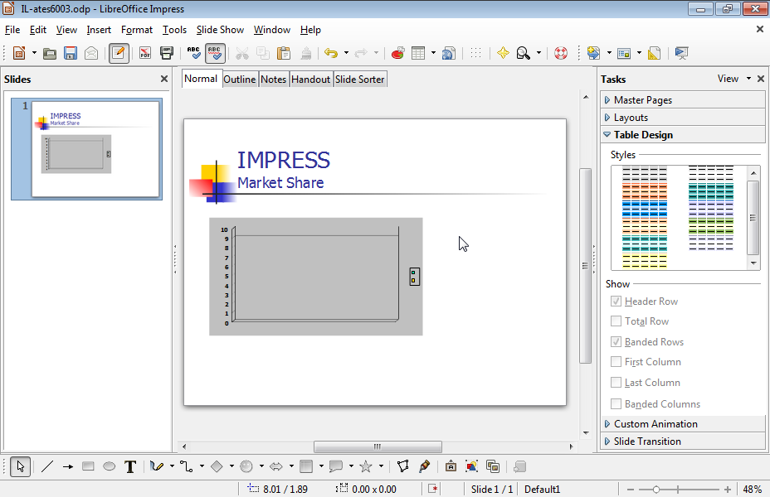
Task: Pick the blue table style in the Styles list
Action: pyautogui.click(x=644, y=210)
